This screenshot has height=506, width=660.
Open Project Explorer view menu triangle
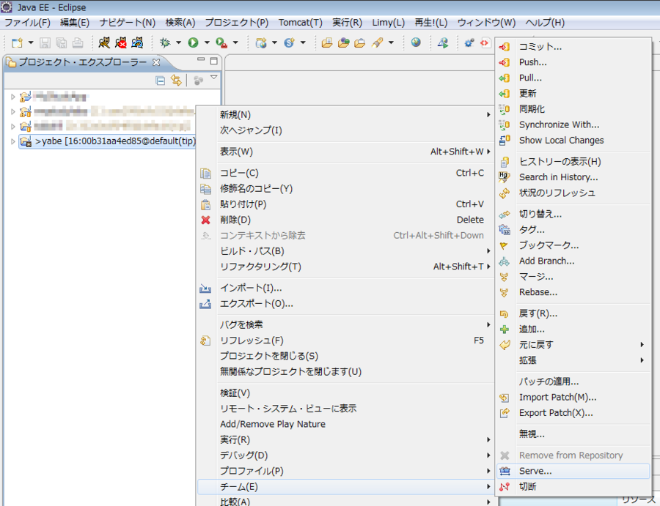pyautogui.click(x=214, y=78)
